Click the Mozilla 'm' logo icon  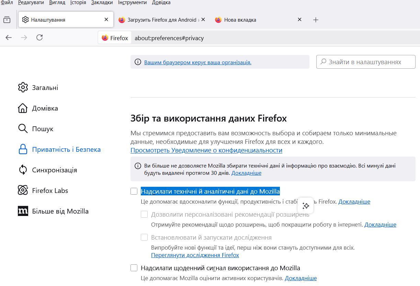(x=23, y=211)
